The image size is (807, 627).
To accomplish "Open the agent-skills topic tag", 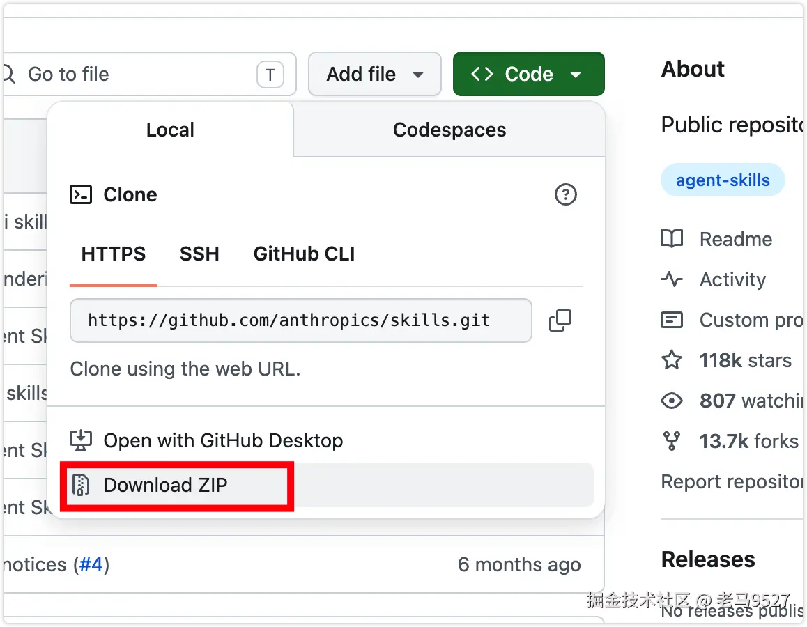I will tap(723, 180).
